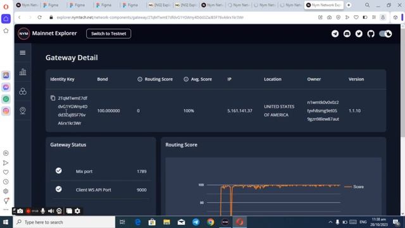This screenshot has width=405, height=228.
Task: Open the network components sidebar icon
Action: tap(23, 91)
